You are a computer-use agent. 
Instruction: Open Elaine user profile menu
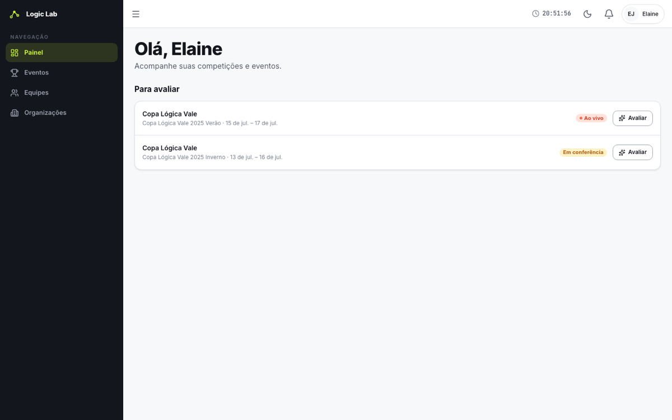pyautogui.click(x=643, y=14)
